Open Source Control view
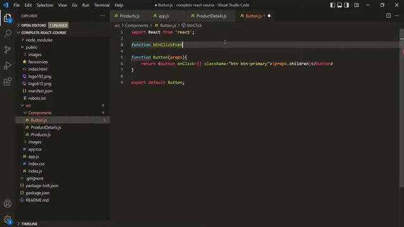 coord(8,50)
